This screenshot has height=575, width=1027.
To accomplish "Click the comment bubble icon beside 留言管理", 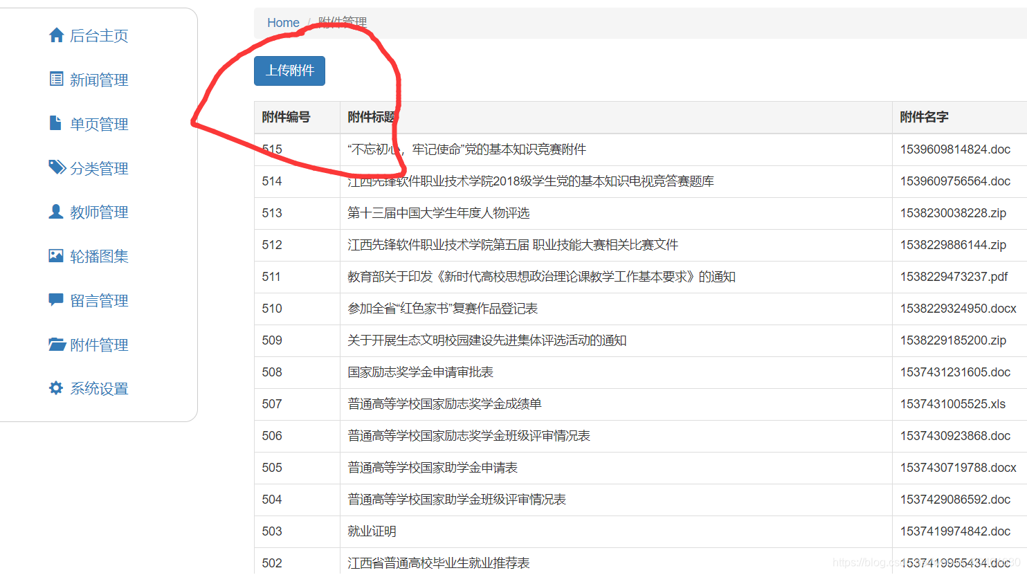I will coord(56,300).
